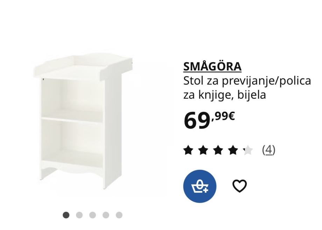Click the middle bookshelf board in the photo
This screenshot has height=230, width=322.
(x=72, y=119)
